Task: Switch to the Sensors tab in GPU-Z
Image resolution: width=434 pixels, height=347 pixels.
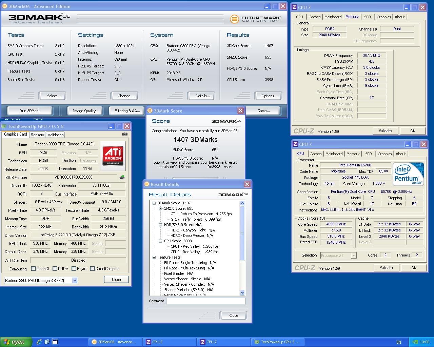Action: point(37,135)
